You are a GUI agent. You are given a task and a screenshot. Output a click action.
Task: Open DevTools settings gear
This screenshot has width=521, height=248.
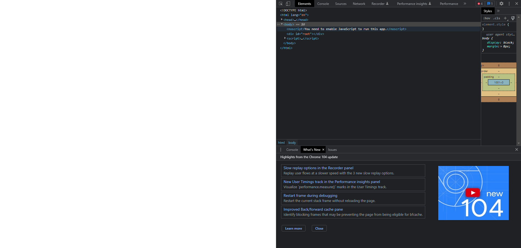click(x=501, y=4)
